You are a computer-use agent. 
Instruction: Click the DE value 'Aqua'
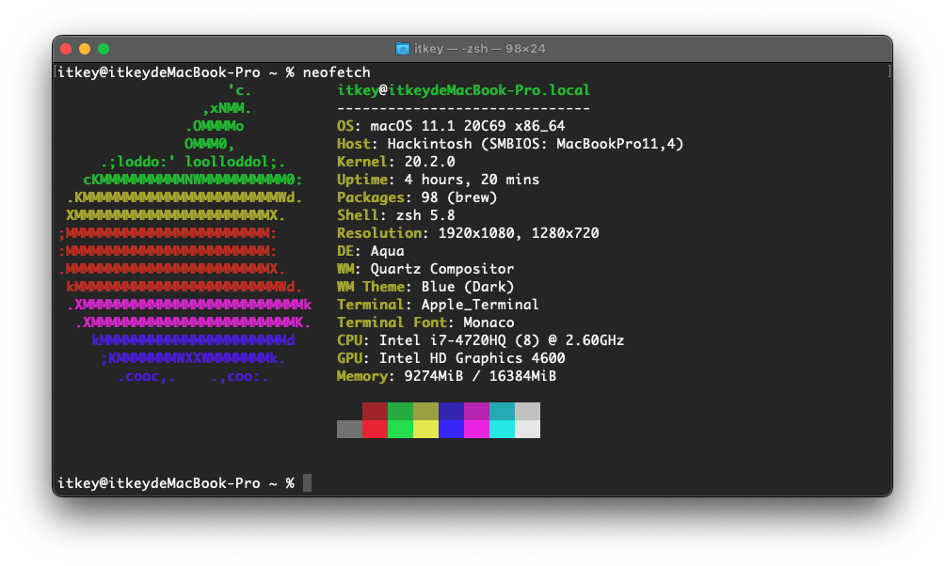(x=387, y=251)
